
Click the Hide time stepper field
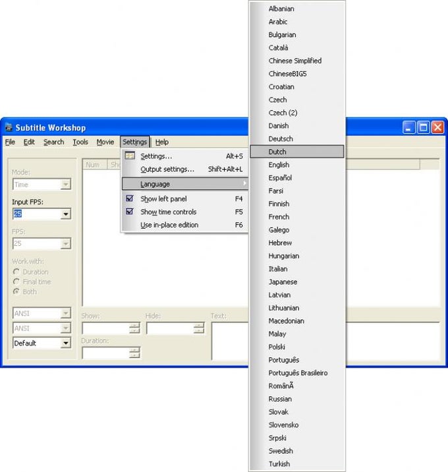coord(175,328)
